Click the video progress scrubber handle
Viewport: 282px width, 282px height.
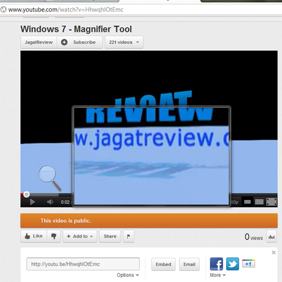pyautogui.click(x=27, y=195)
